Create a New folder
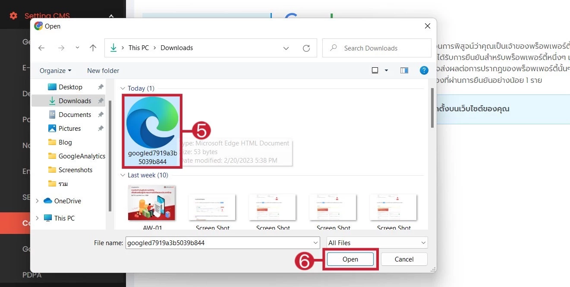Viewport: 570px width, 287px height. tap(103, 70)
